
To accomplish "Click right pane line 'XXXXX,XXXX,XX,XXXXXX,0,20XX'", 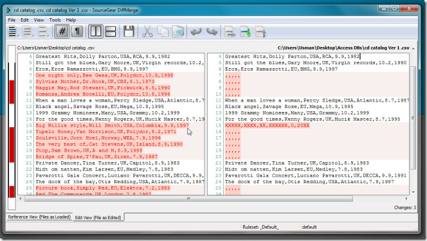I will click(267, 125).
